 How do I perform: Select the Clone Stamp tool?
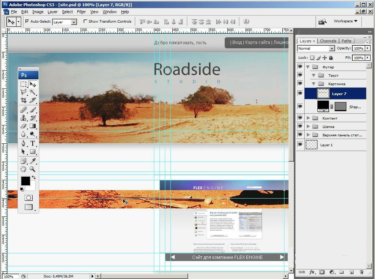tap(23, 118)
